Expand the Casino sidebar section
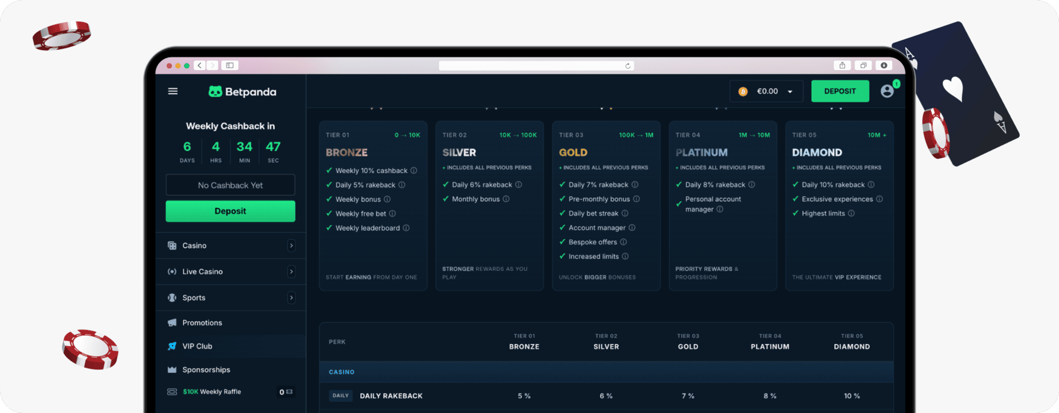Screen dimensions: 1059x413 coord(291,245)
